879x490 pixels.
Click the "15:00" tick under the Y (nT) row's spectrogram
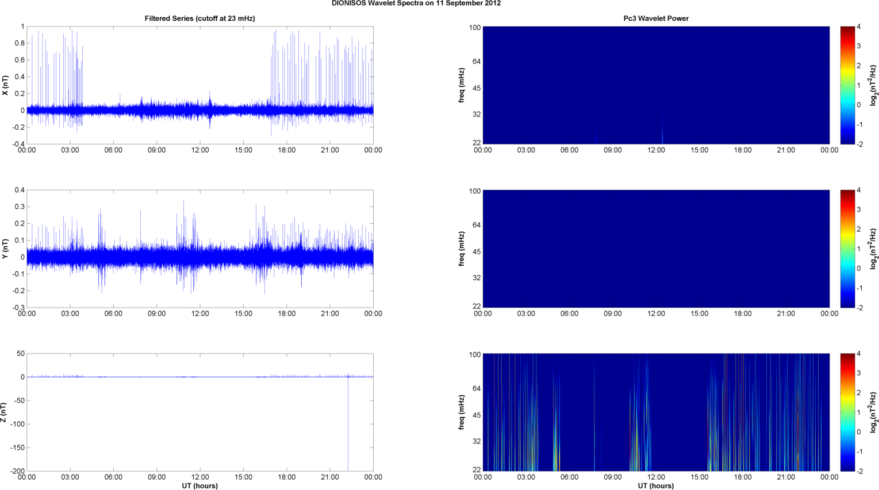(700, 314)
